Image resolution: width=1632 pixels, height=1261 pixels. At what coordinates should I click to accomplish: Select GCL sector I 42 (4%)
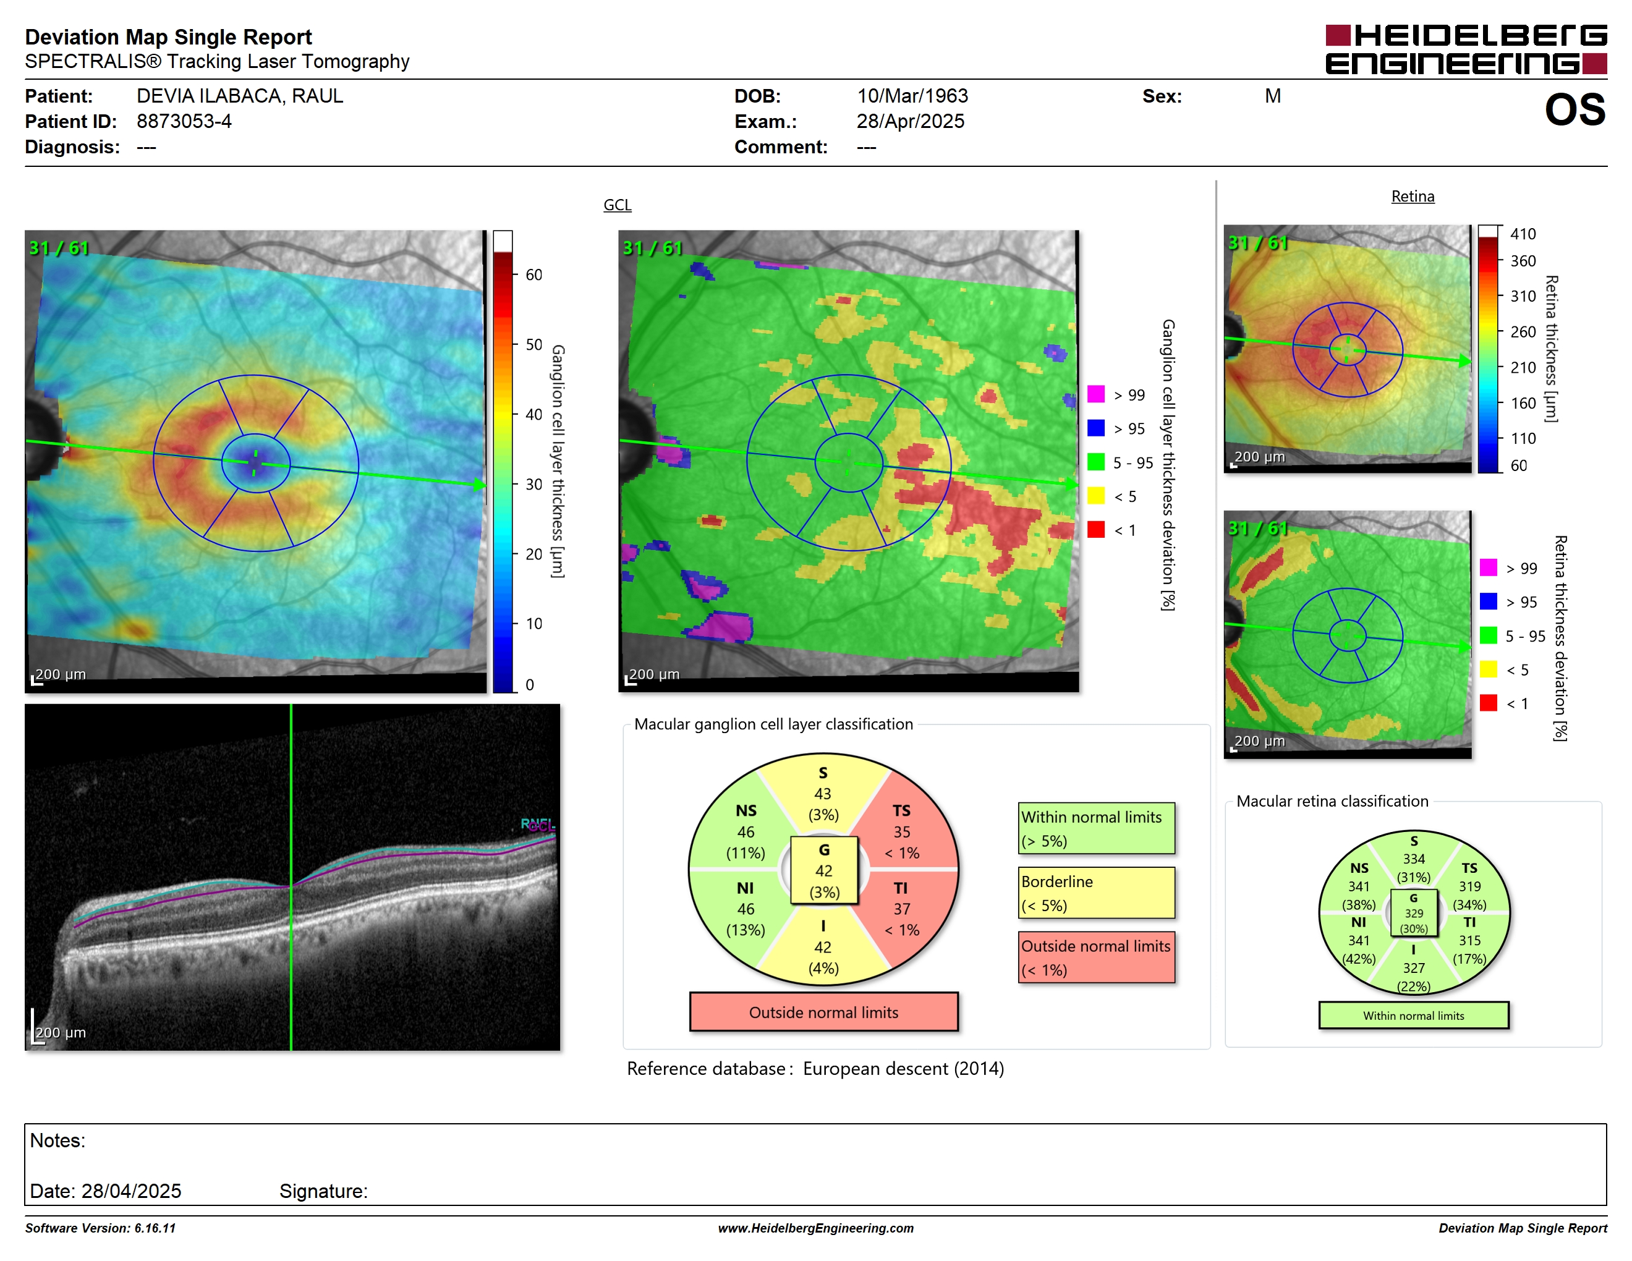click(x=823, y=947)
